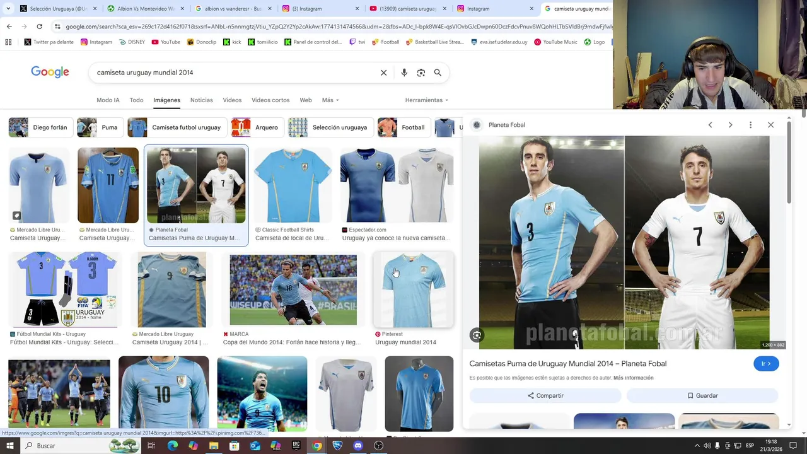Image resolution: width=807 pixels, height=454 pixels.
Task: Open Microsoft Edge from taskbar
Action: (x=172, y=446)
